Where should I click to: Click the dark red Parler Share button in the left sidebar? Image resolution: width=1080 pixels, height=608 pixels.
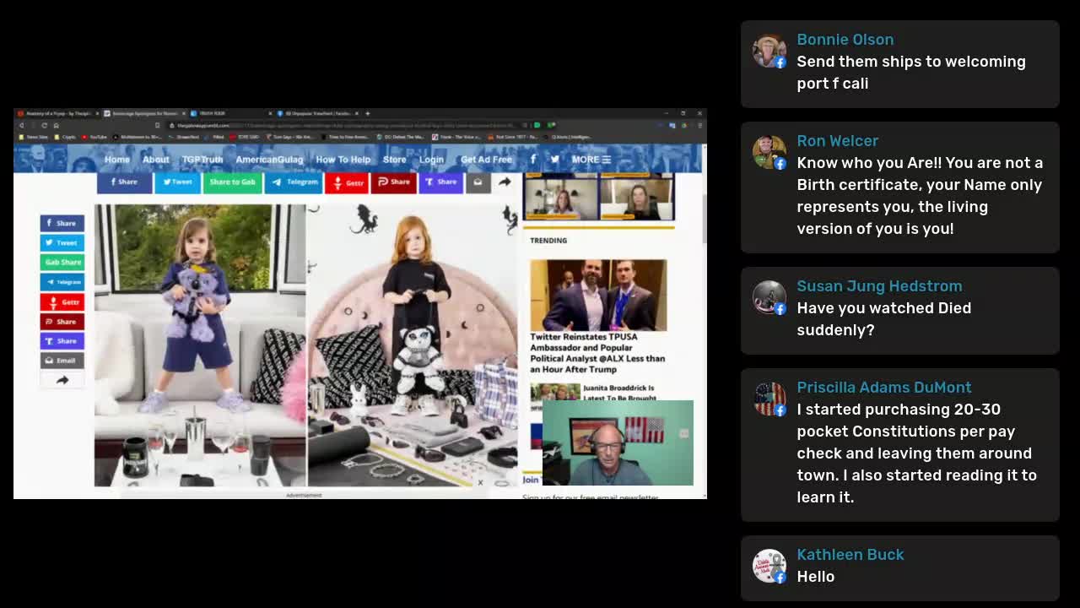[x=62, y=321]
